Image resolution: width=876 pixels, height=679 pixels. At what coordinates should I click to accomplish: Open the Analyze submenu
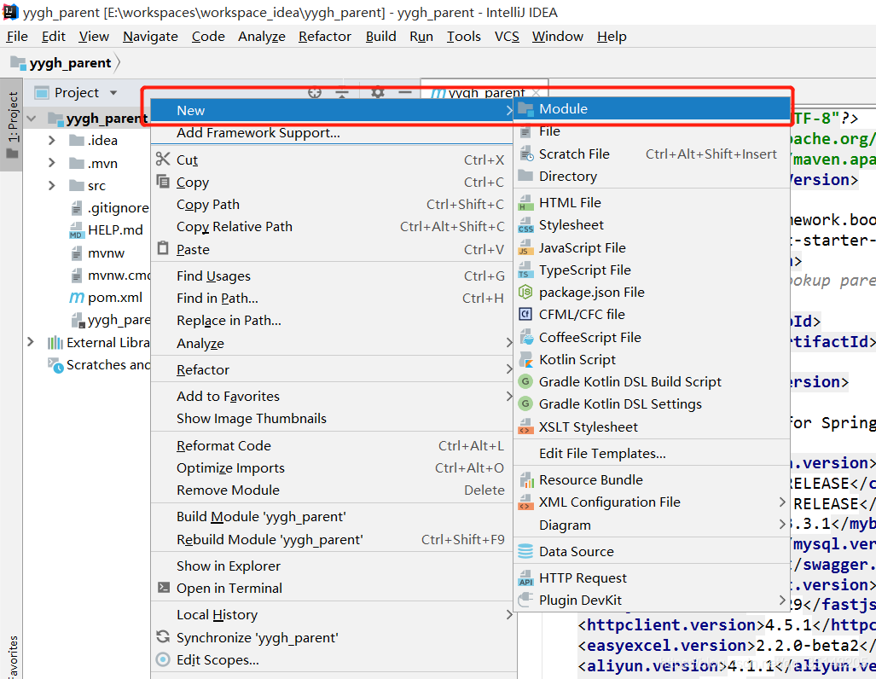(x=332, y=343)
